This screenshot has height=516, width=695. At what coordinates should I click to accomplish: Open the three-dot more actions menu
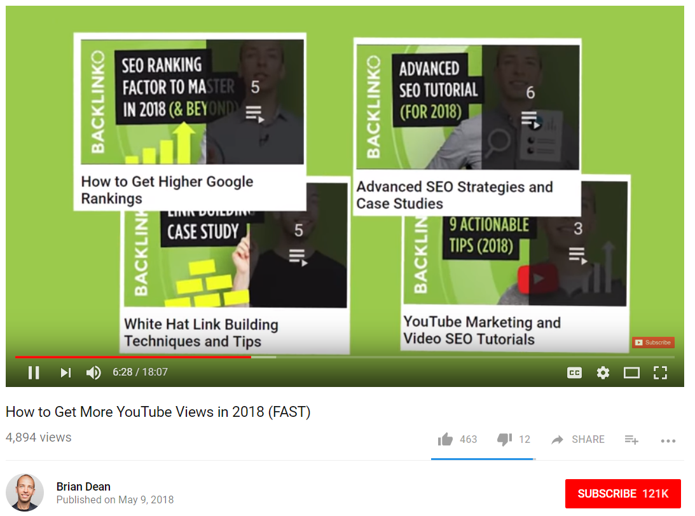point(668,441)
